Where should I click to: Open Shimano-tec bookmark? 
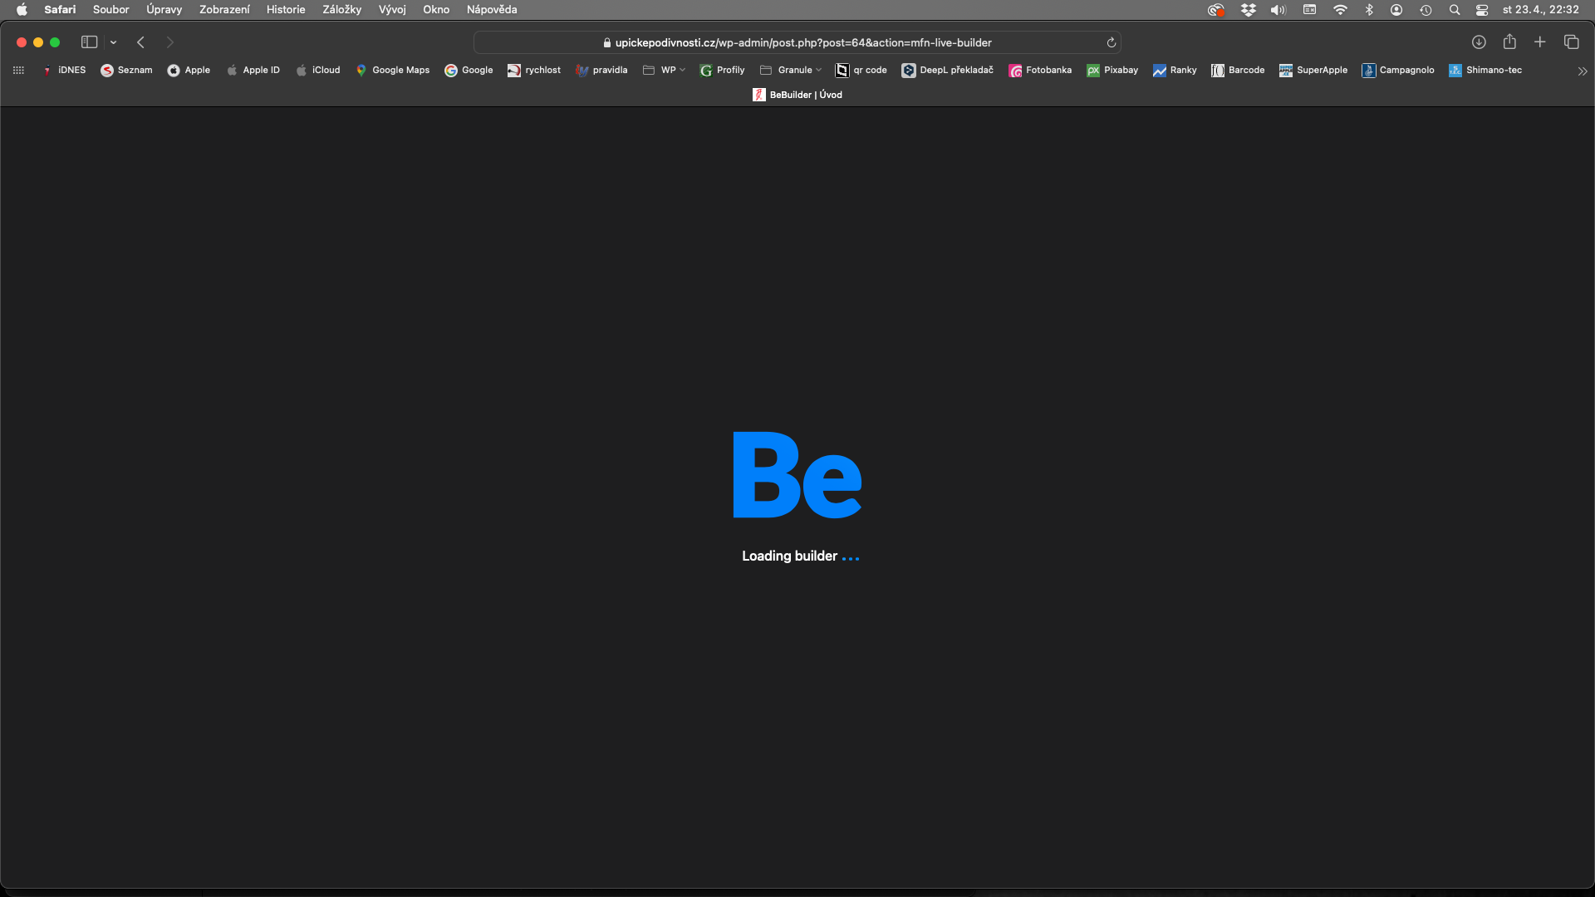click(1485, 71)
